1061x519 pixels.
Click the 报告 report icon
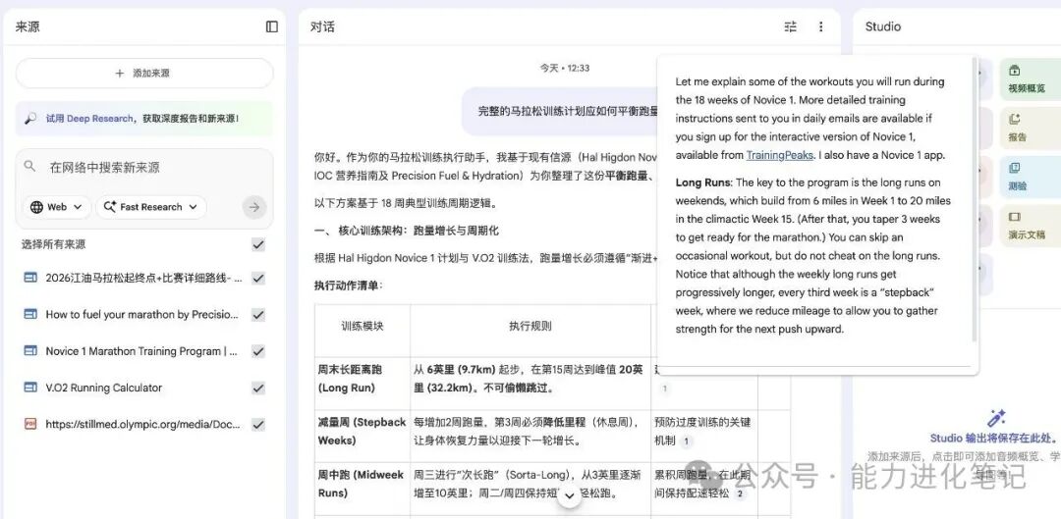pos(1014,119)
